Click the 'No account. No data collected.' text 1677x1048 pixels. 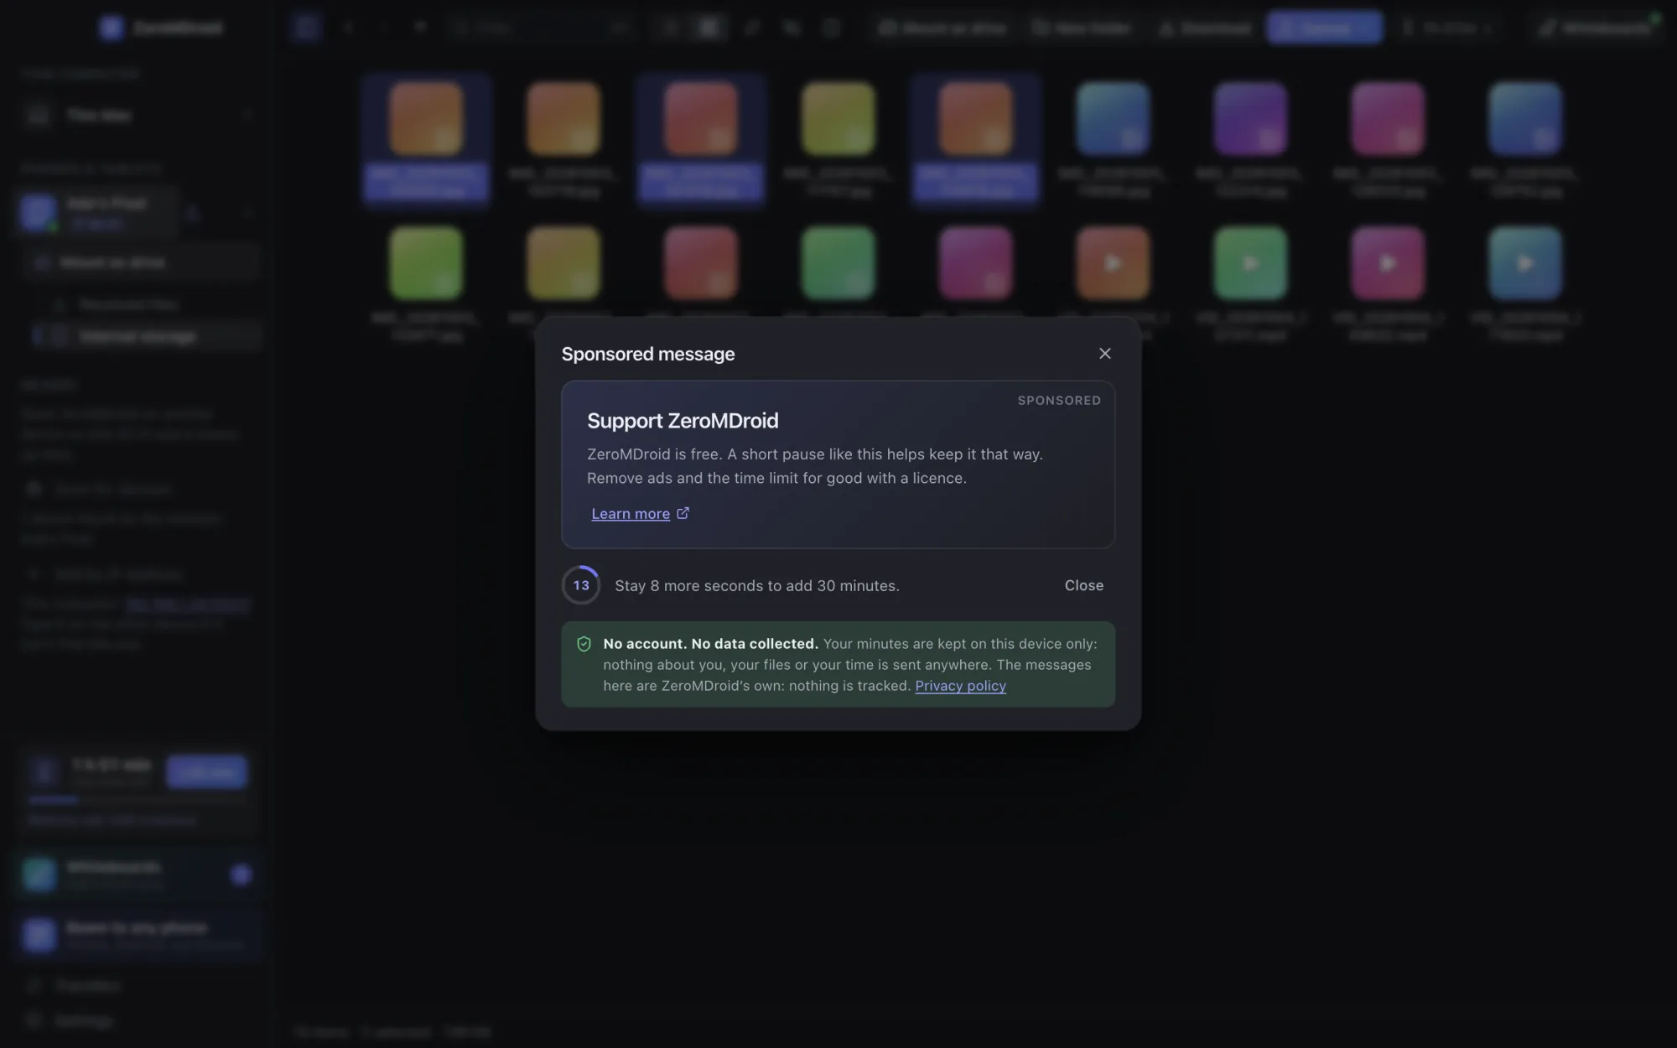tap(710, 644)
